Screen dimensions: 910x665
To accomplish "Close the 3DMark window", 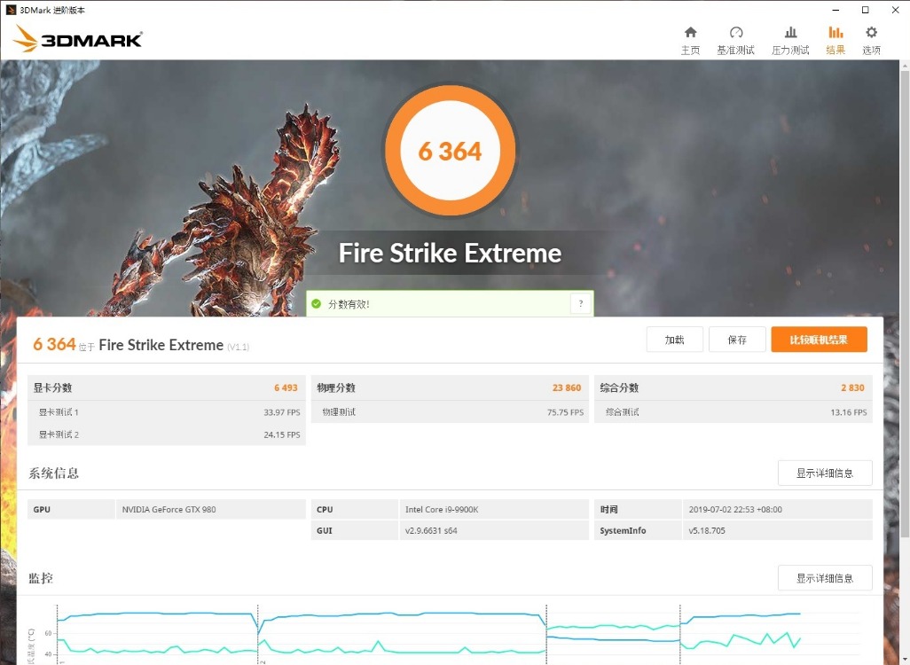I will tap(895, 10).
